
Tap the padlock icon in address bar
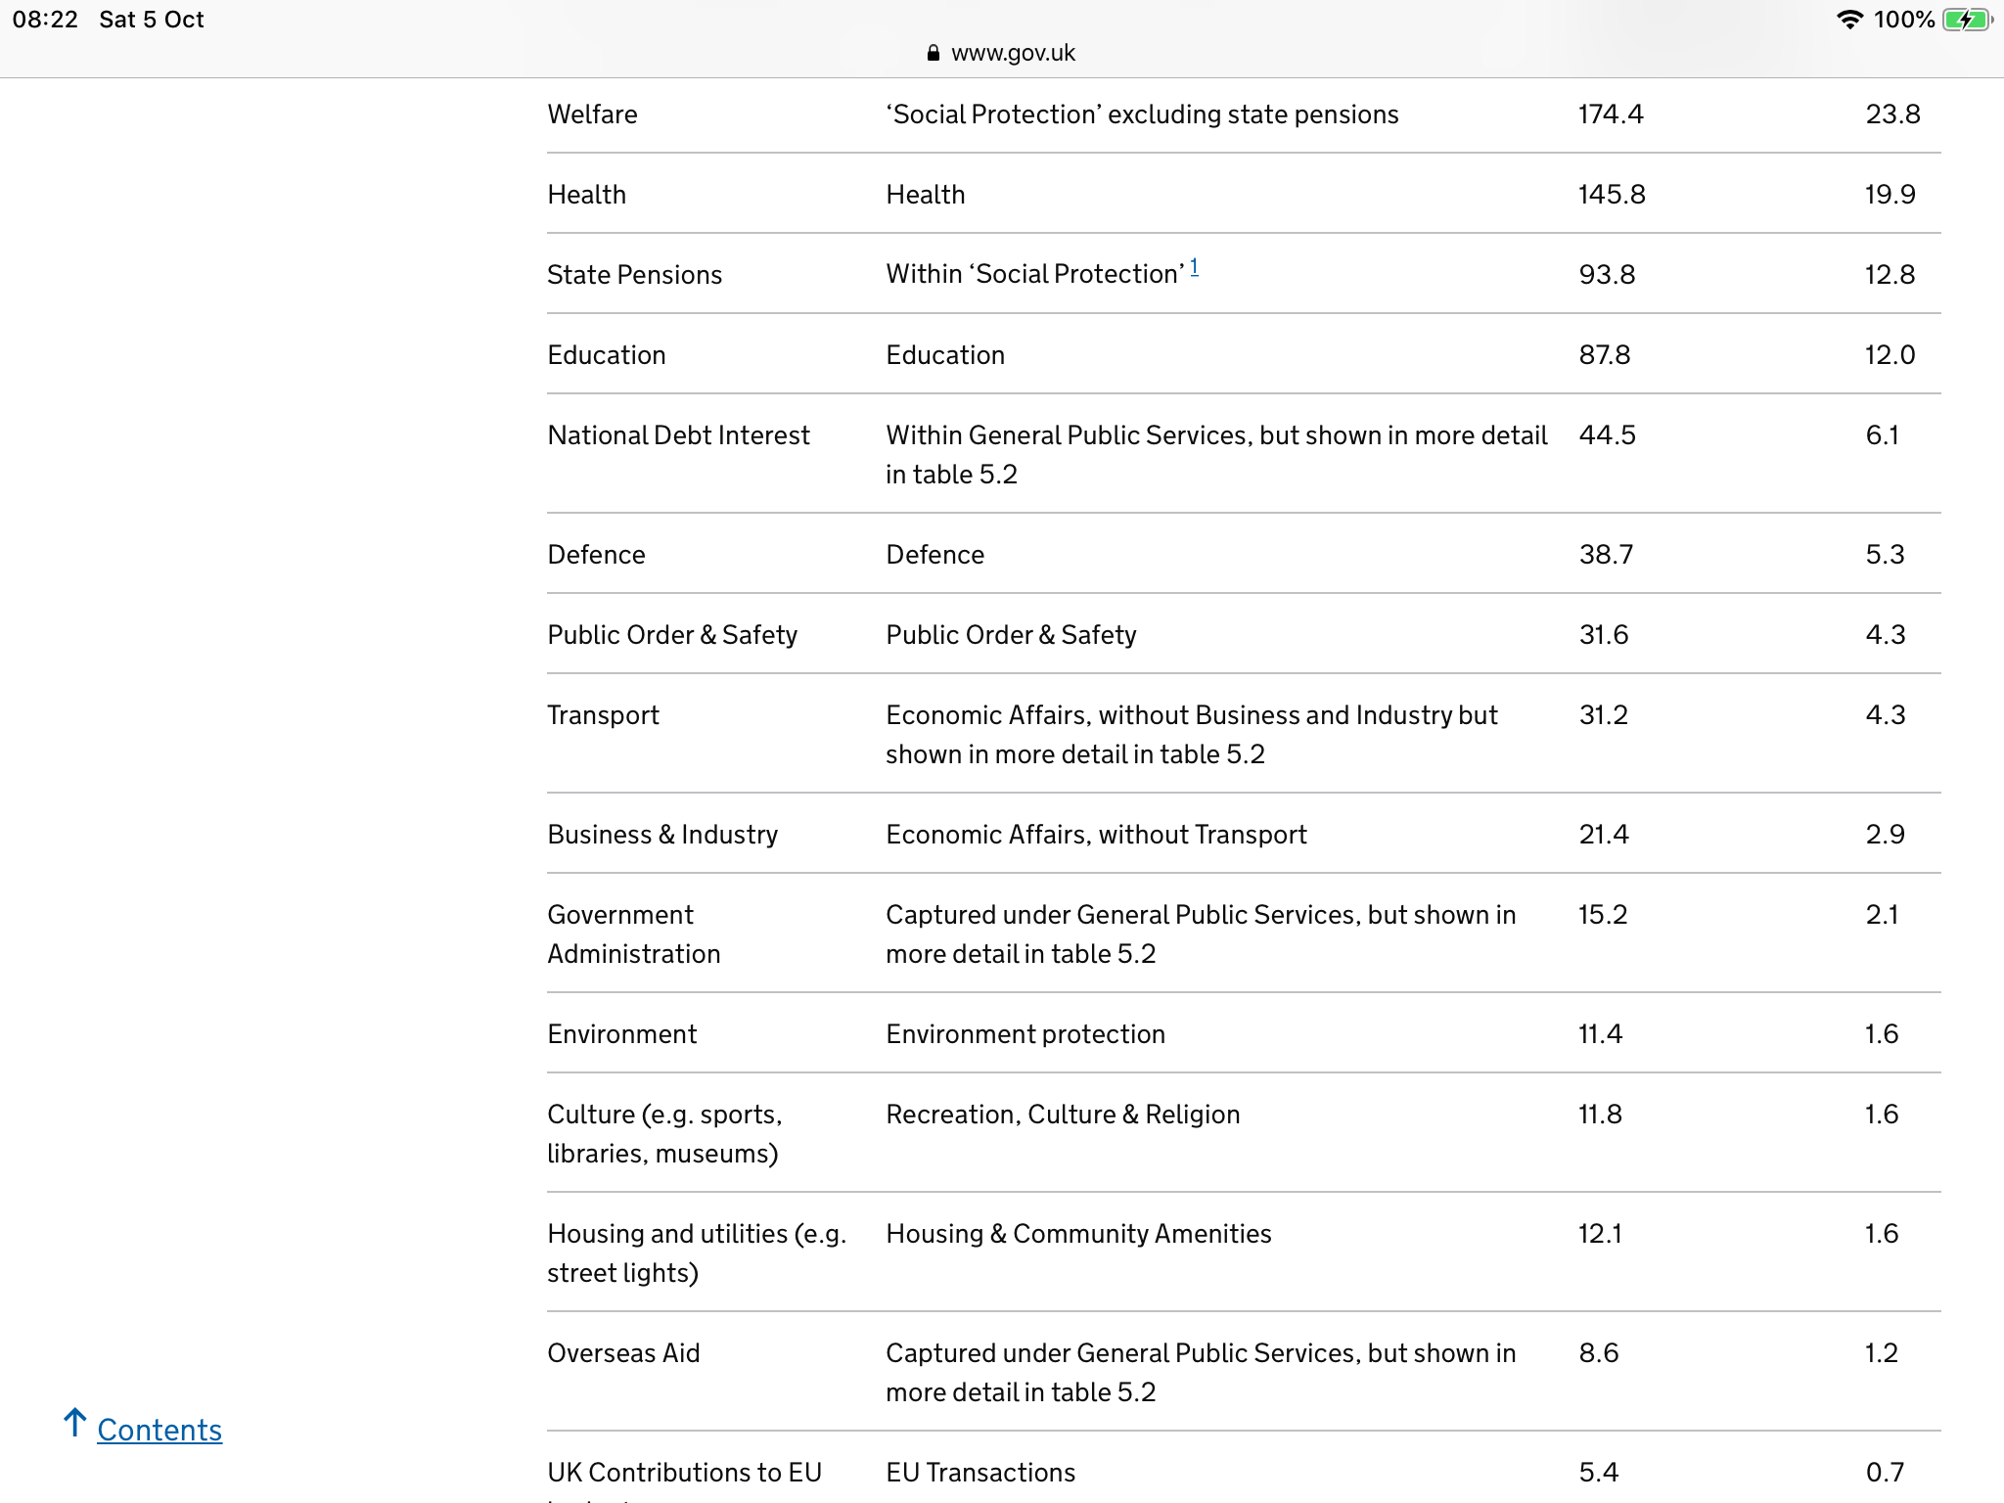pos(933,53)
